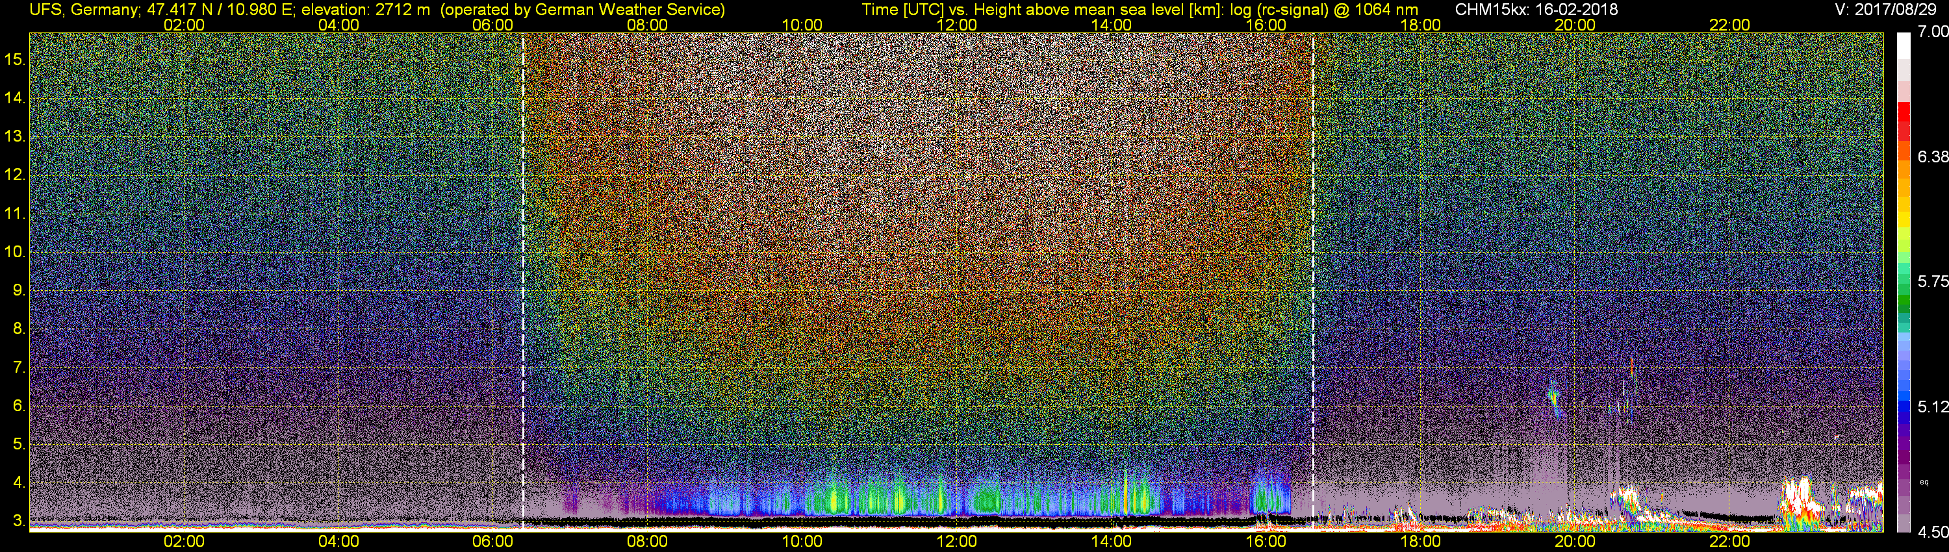Select the '12:00' label on bottom time axis
Viewport: 1949px width, 552px height.
pos(956,542)
